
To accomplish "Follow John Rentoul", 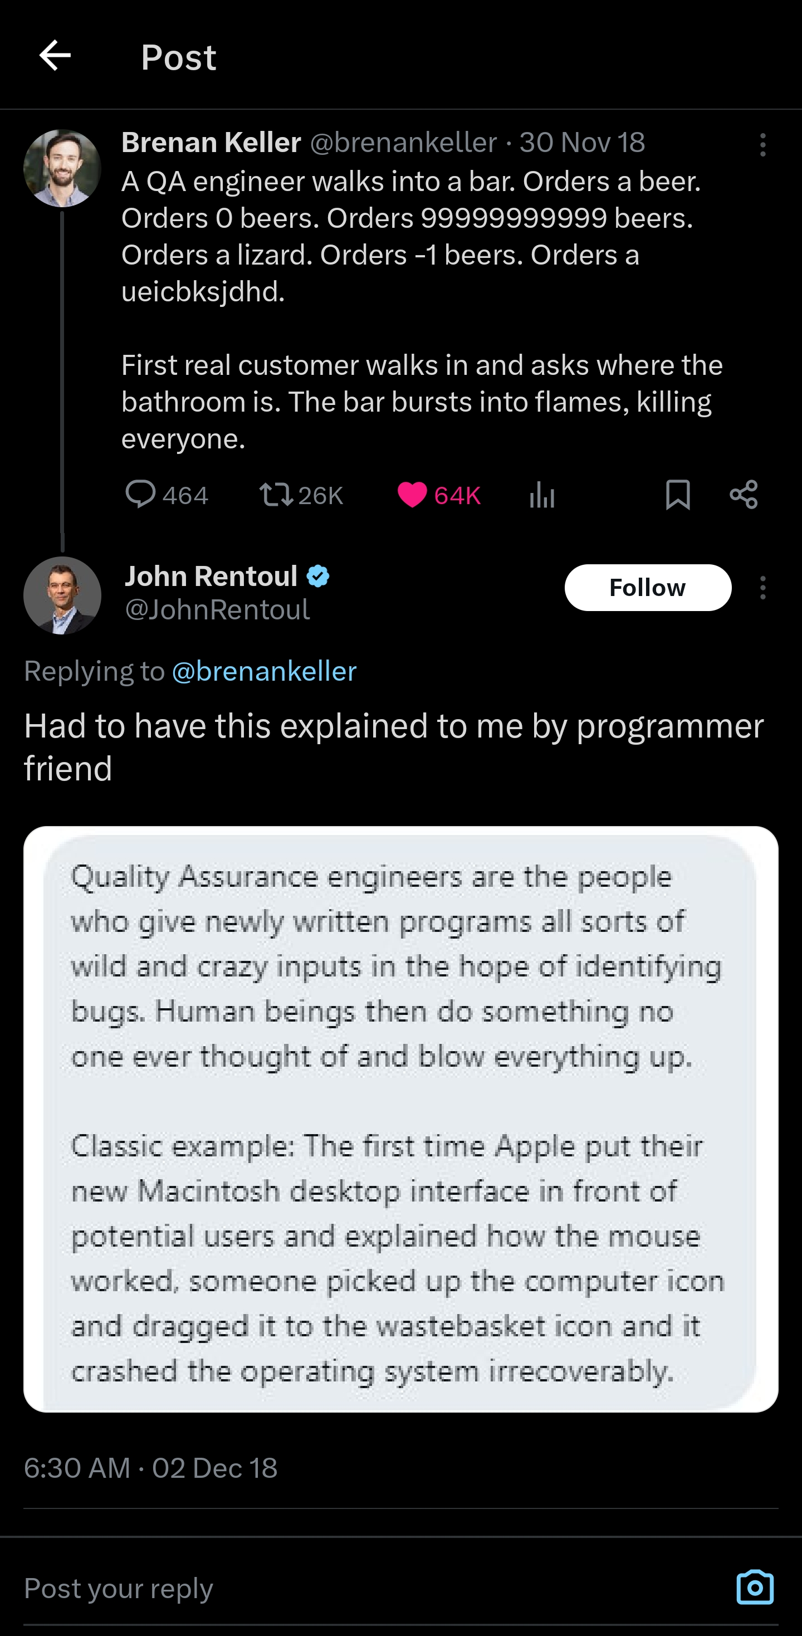I will pyautogui.click(x=647, y=588).
